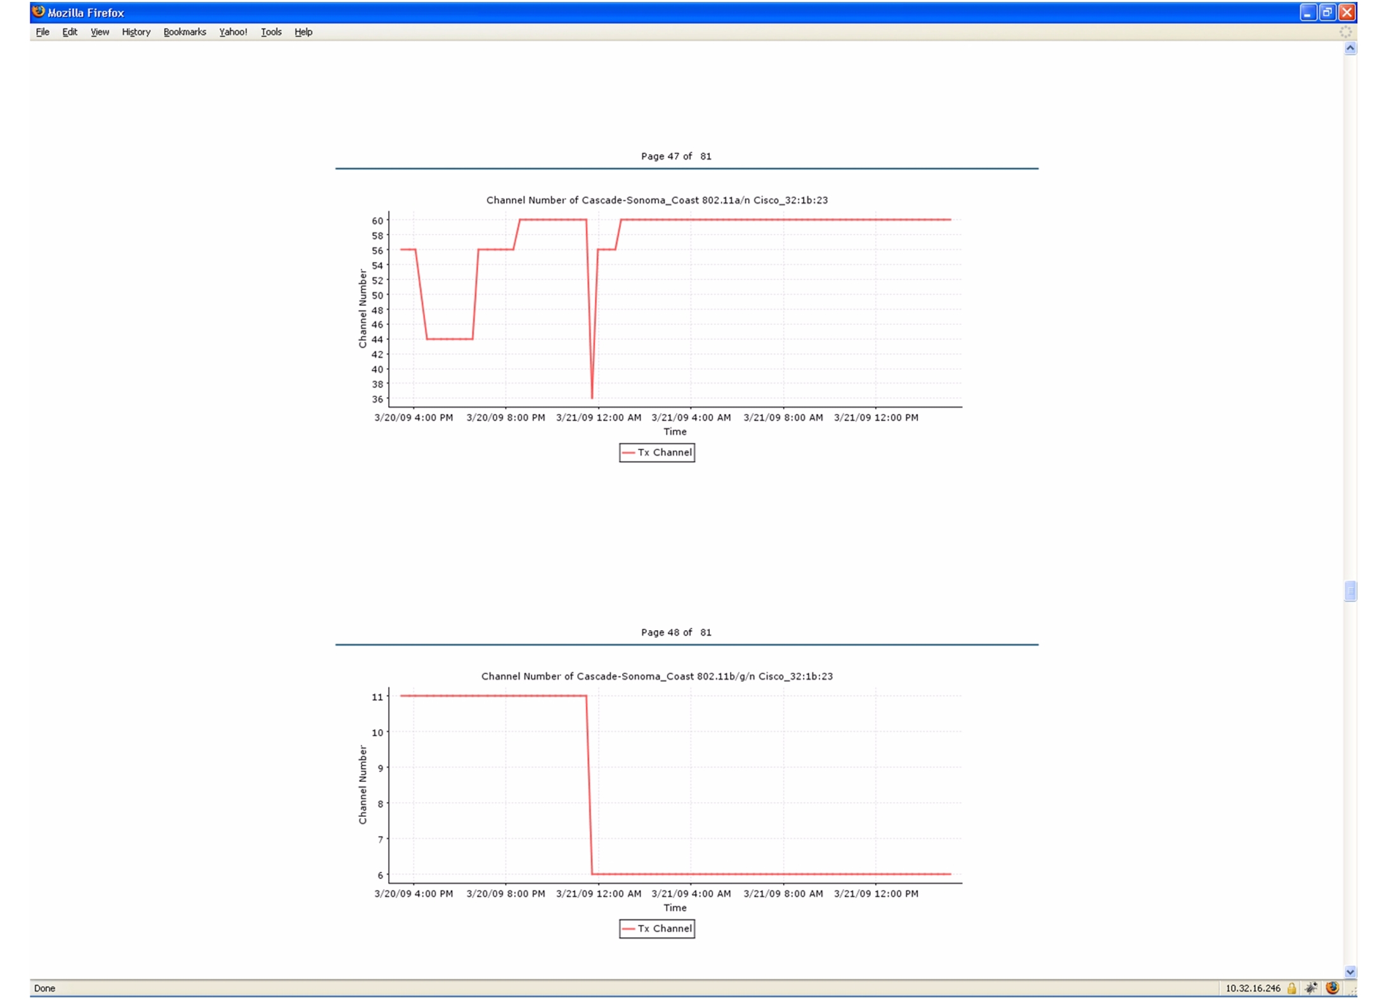Click the spider-like add-on icon in status bar
The image size is (1389, 1000).
[x=1311, y=988]
